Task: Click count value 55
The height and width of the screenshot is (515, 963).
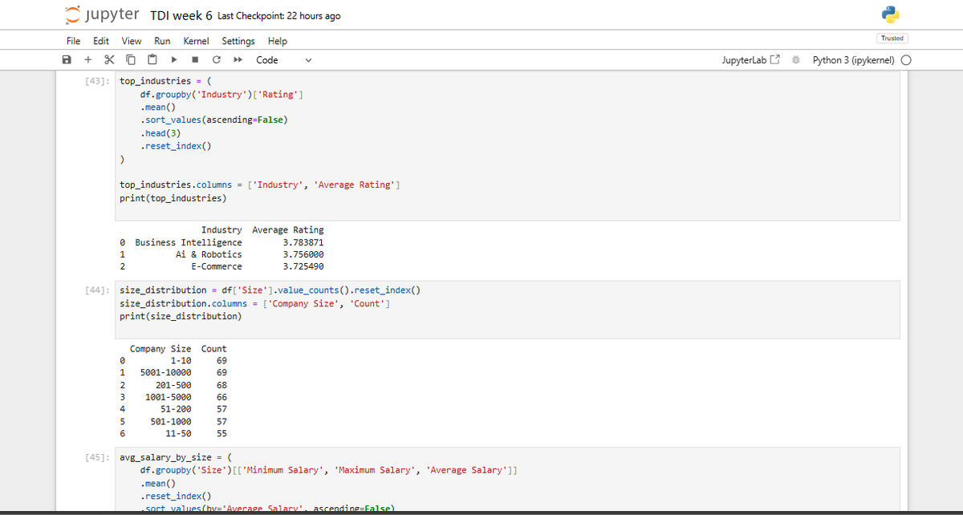Action: click(x=221, y=433)
